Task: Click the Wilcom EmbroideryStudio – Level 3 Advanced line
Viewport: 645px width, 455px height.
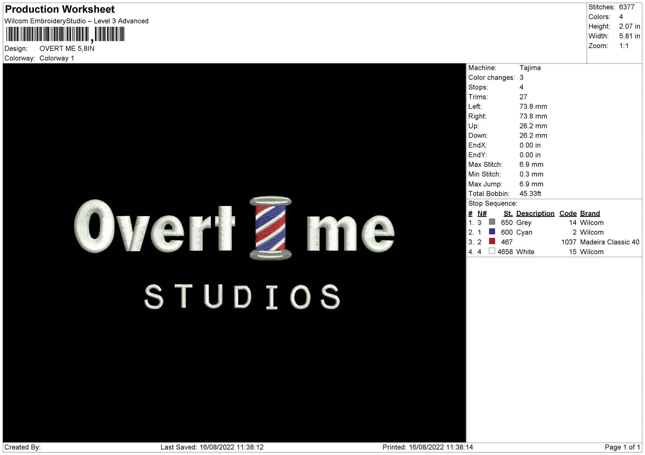Action: 76,21
